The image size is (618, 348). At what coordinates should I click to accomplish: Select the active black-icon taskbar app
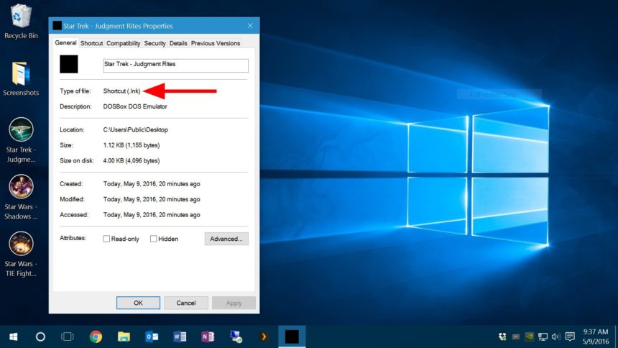tap(292, 336)
